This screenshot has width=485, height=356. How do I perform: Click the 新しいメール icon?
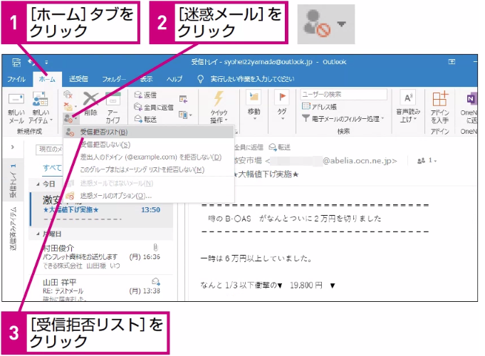coord(16,99)
